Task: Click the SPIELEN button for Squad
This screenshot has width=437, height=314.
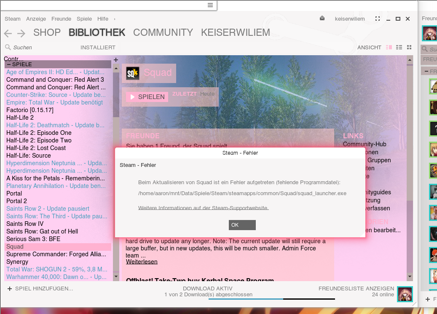Action: (x=147, y=97)
